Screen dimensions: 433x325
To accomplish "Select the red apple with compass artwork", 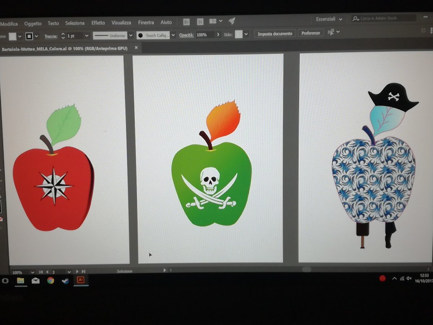I will (x=53, y=168).
